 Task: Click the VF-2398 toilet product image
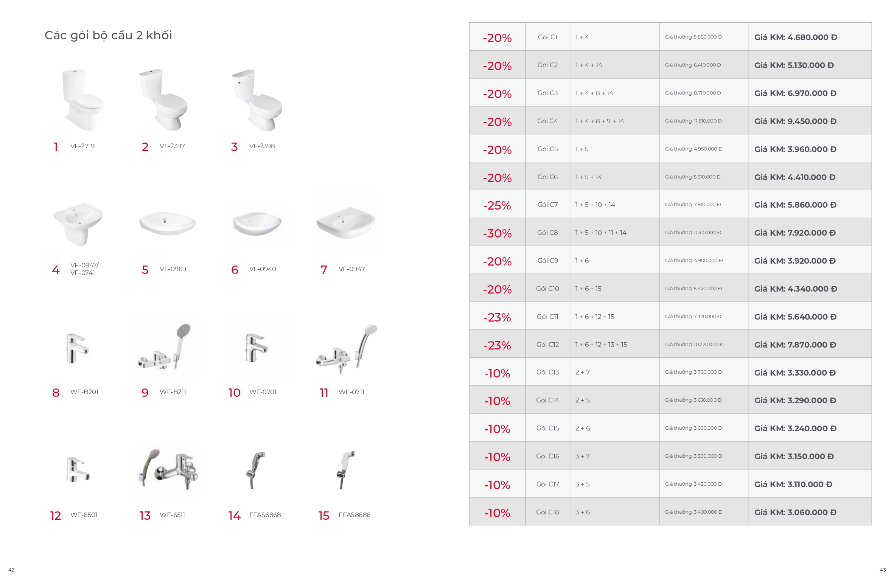coord(257,100)
